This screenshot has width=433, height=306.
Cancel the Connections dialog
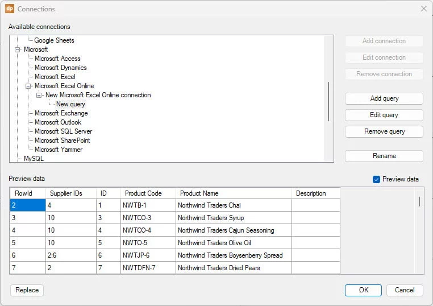(405, 290)
